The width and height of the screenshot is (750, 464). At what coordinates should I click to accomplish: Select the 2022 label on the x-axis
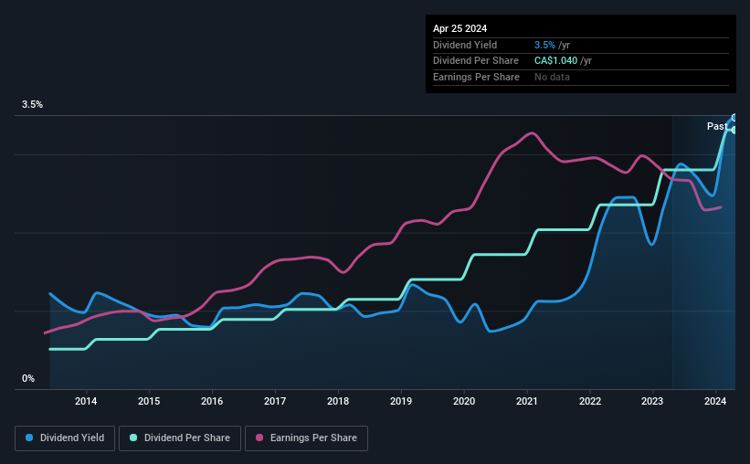pyautogui.click(x=590, y=401)
